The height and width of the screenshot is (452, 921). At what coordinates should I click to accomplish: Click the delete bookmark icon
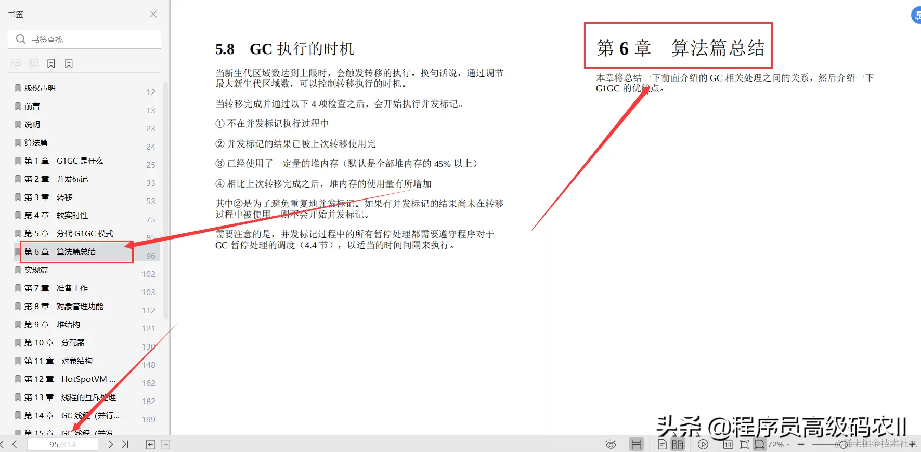point(69,63)
